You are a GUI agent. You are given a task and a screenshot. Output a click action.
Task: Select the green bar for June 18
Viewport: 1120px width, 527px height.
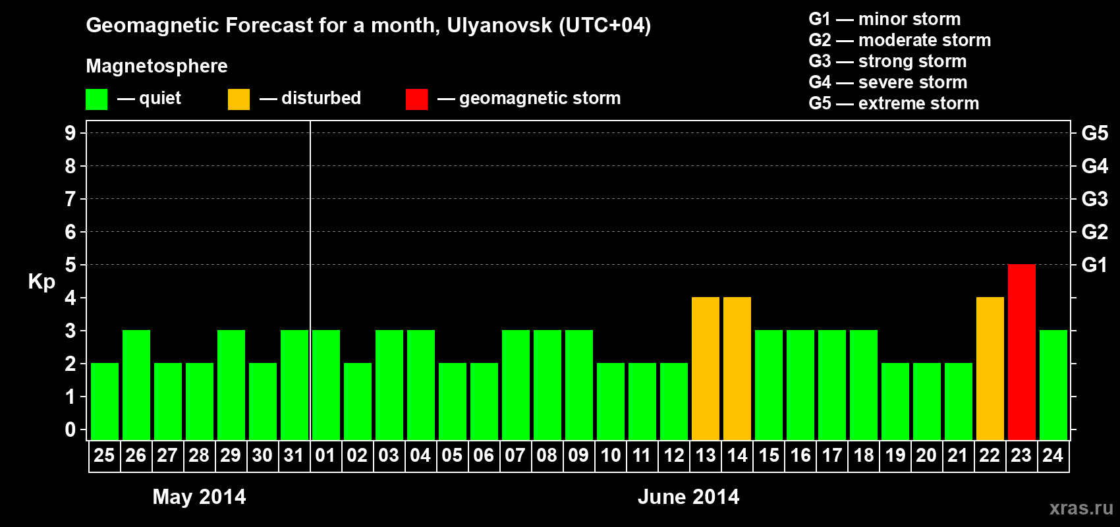coord(864,385)
